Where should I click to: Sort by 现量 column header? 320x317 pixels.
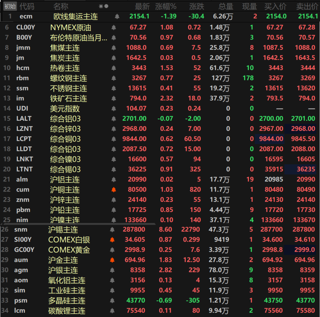point(249,6)
